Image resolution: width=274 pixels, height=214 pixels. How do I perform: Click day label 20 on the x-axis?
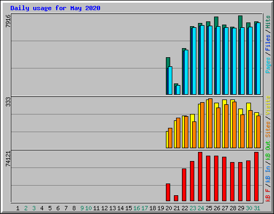click(169, 208)
